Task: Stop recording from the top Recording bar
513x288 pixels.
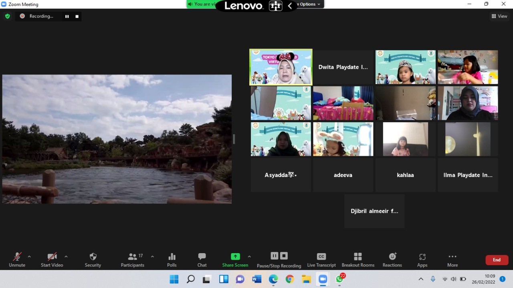Action: point(77,16)
